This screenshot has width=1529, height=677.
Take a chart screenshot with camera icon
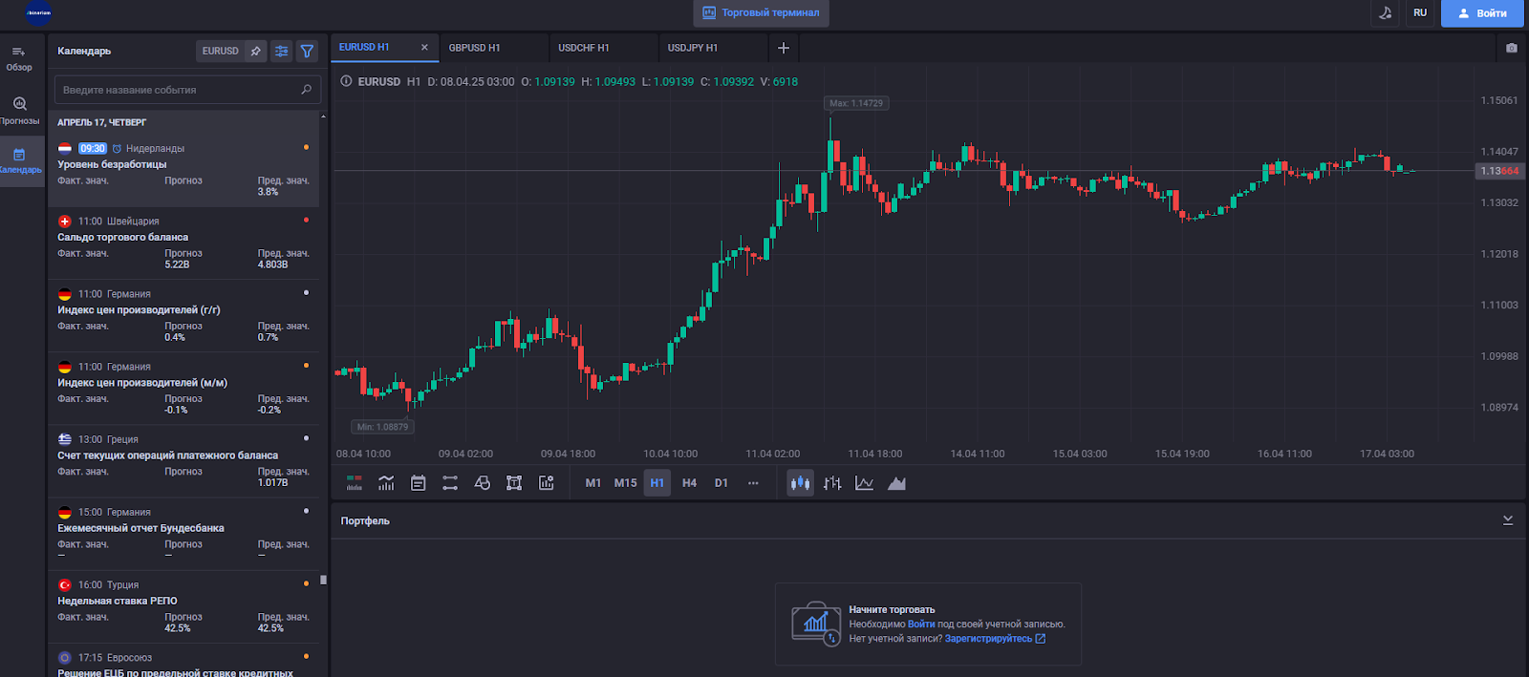(x=1512, y=48)
